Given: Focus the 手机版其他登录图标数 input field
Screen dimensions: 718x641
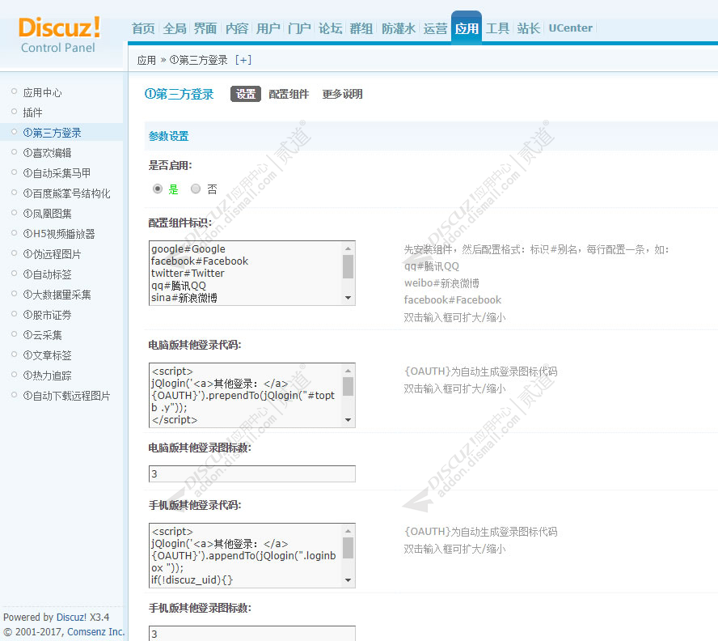Looking at the screenshot, I should (x=251, y=633).
